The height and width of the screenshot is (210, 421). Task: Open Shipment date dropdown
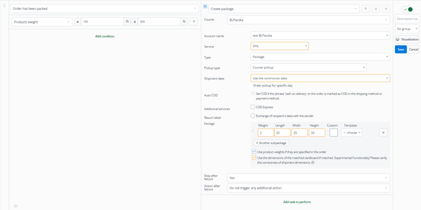(320, 78)
